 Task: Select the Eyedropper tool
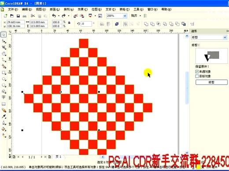tap(4, 116)
